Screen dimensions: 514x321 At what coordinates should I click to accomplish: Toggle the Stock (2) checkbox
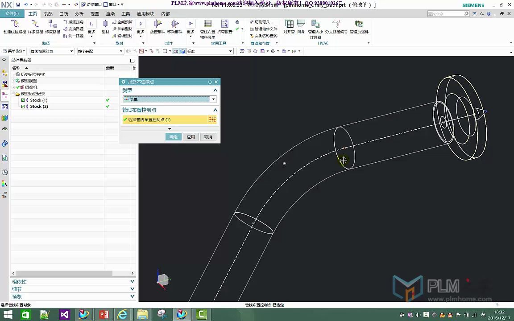coord(23,107)
